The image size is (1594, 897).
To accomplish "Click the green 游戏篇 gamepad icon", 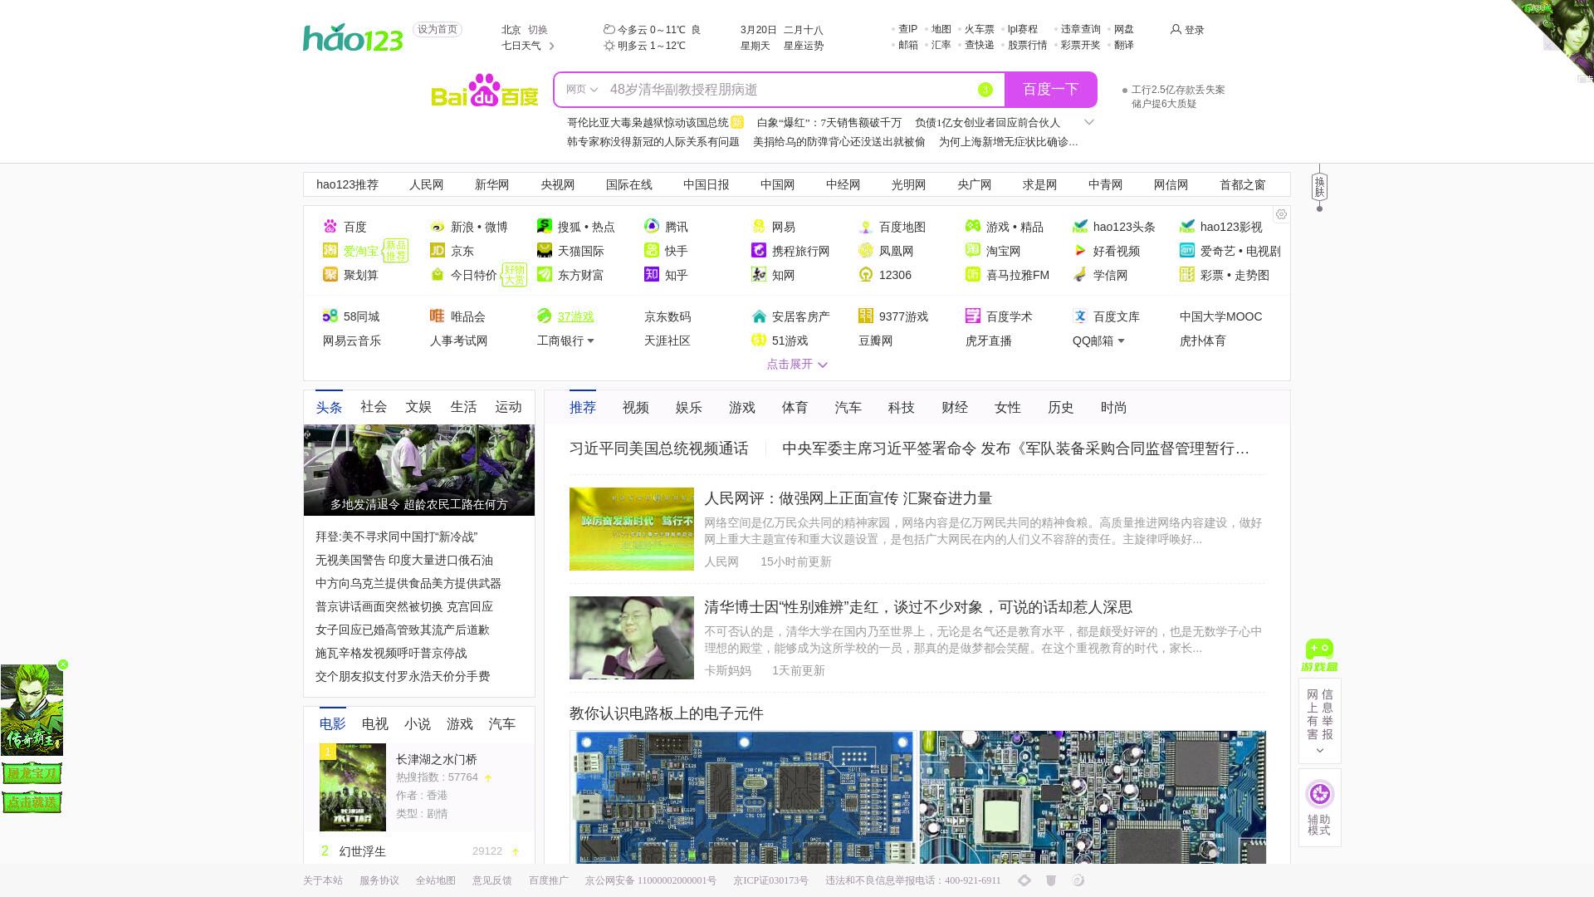I will 1319,655.
